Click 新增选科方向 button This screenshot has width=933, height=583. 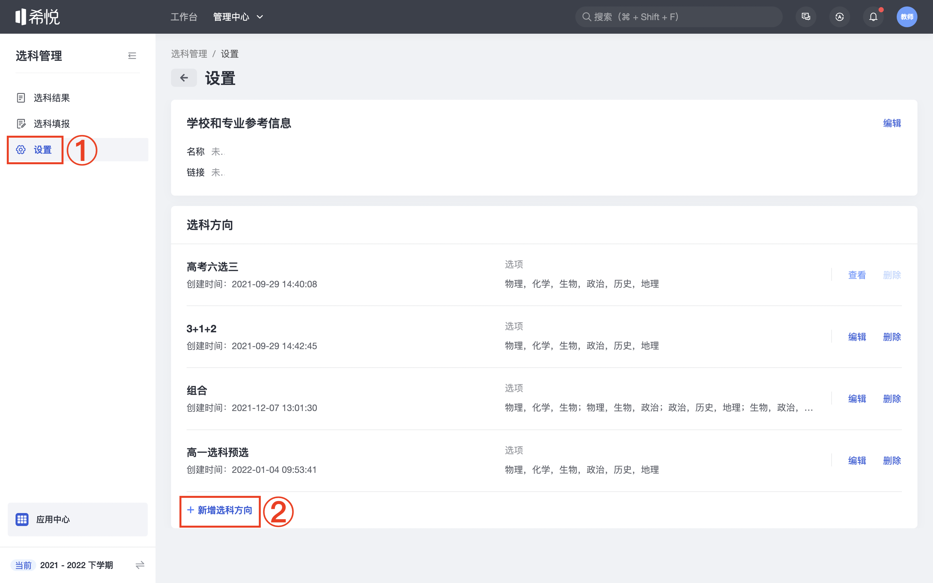click(220, 510)
